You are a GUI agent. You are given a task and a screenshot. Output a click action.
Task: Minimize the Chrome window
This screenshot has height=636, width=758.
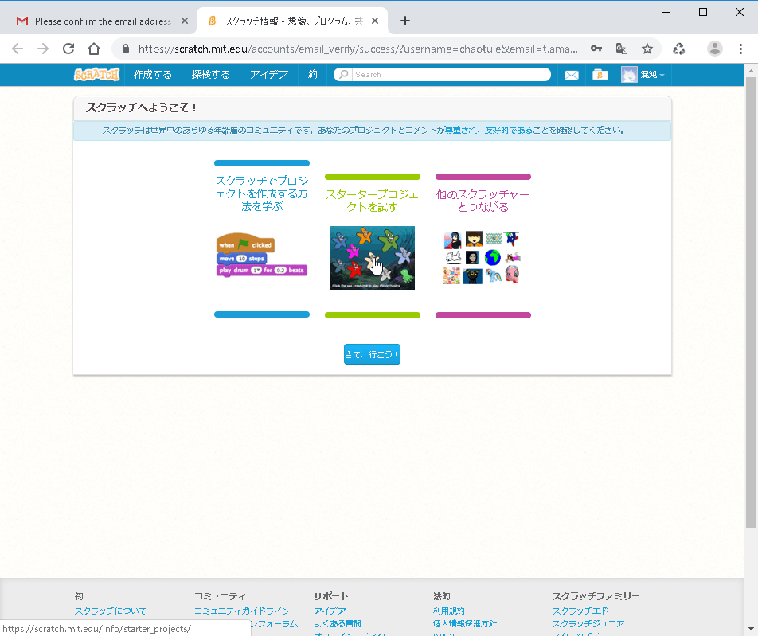(666, 12)
